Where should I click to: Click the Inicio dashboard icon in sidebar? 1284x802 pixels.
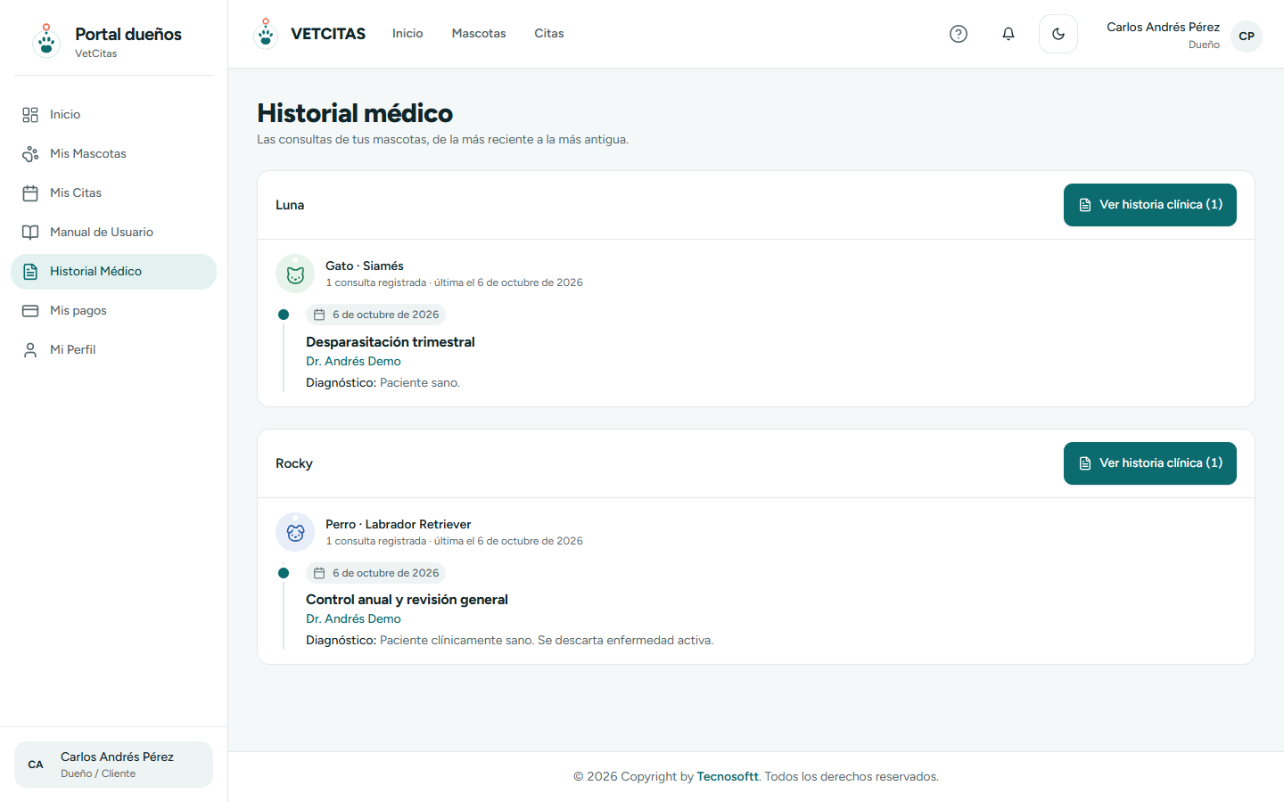30,115
